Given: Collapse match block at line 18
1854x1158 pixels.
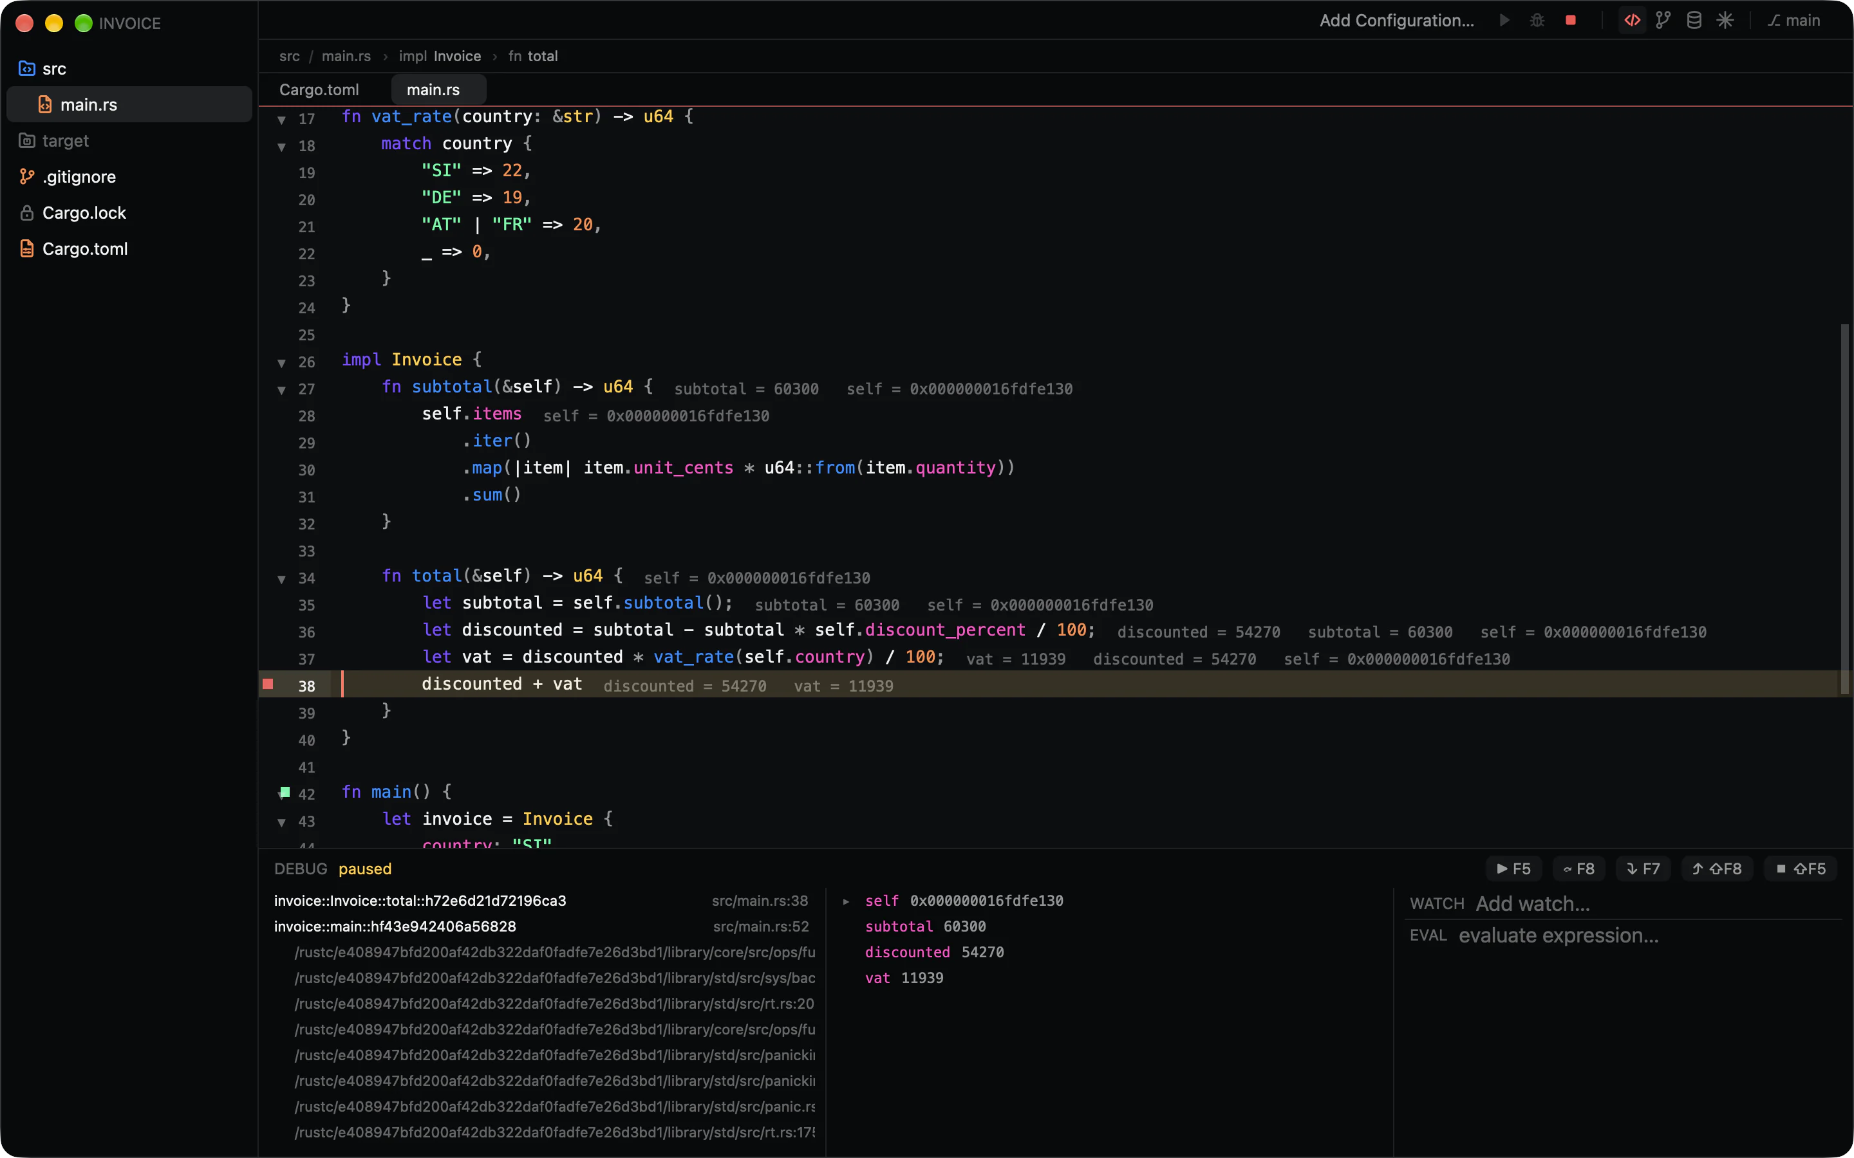Looking at the screenshot, I should point(282,146).
